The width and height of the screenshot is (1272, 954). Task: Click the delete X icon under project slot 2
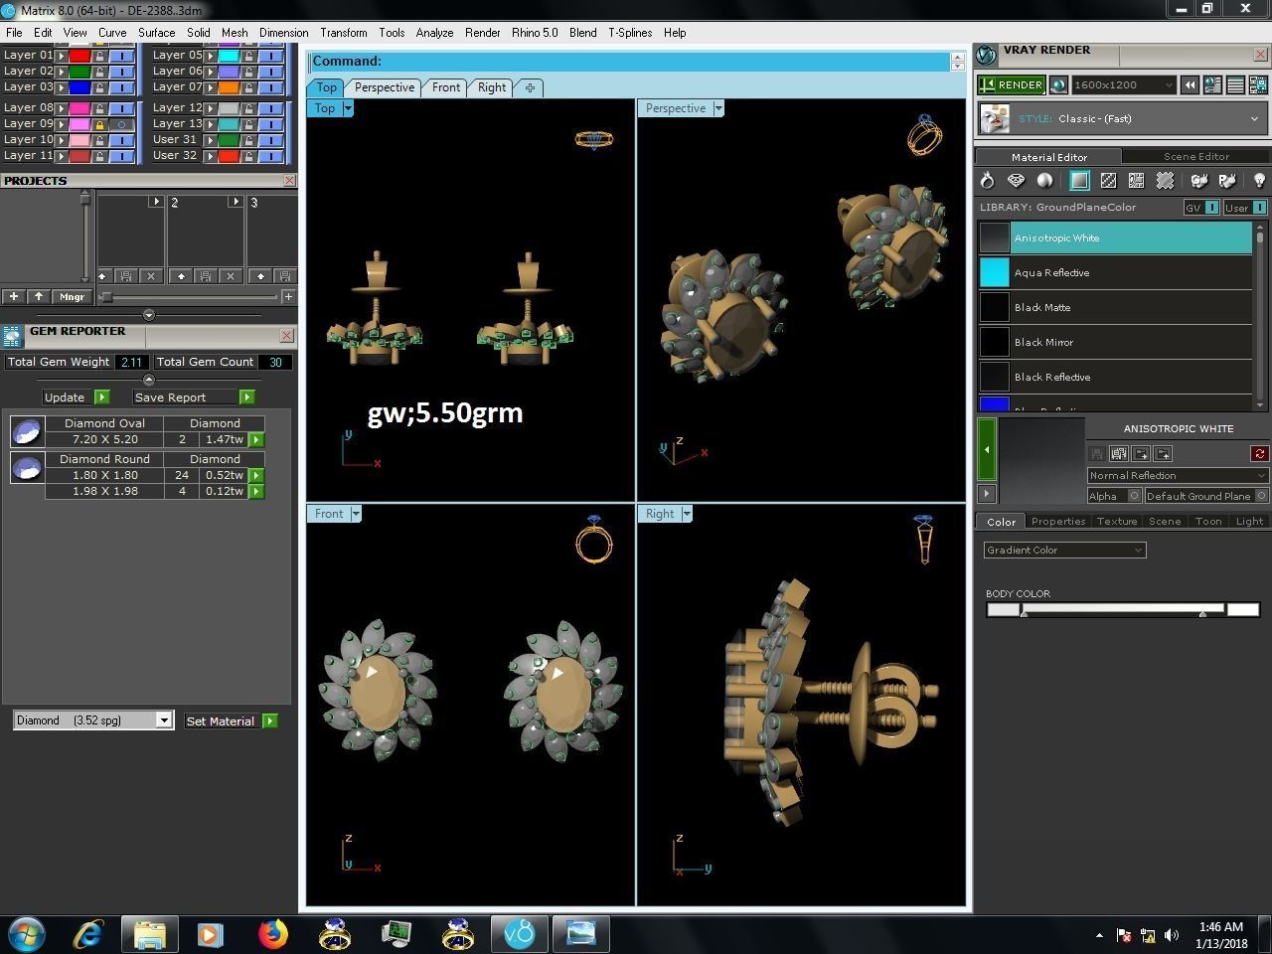[x=231, y=276]
